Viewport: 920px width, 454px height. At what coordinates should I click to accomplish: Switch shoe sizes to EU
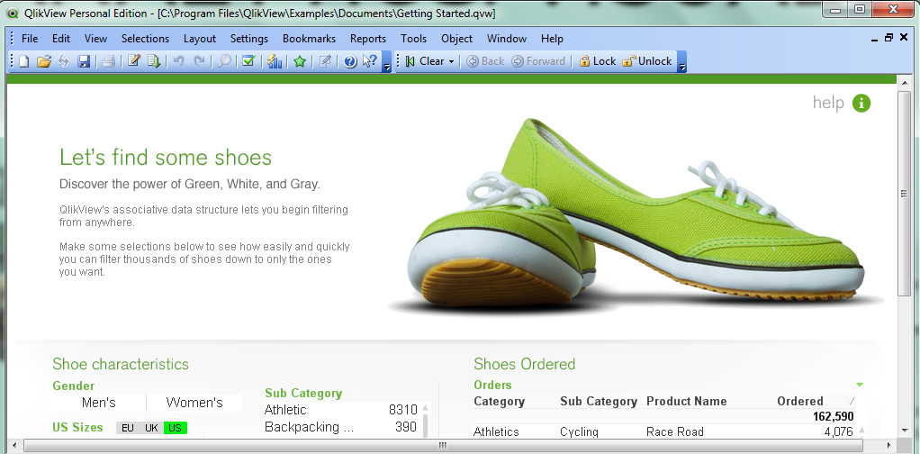pyautogui.click(x=128, y=428)
